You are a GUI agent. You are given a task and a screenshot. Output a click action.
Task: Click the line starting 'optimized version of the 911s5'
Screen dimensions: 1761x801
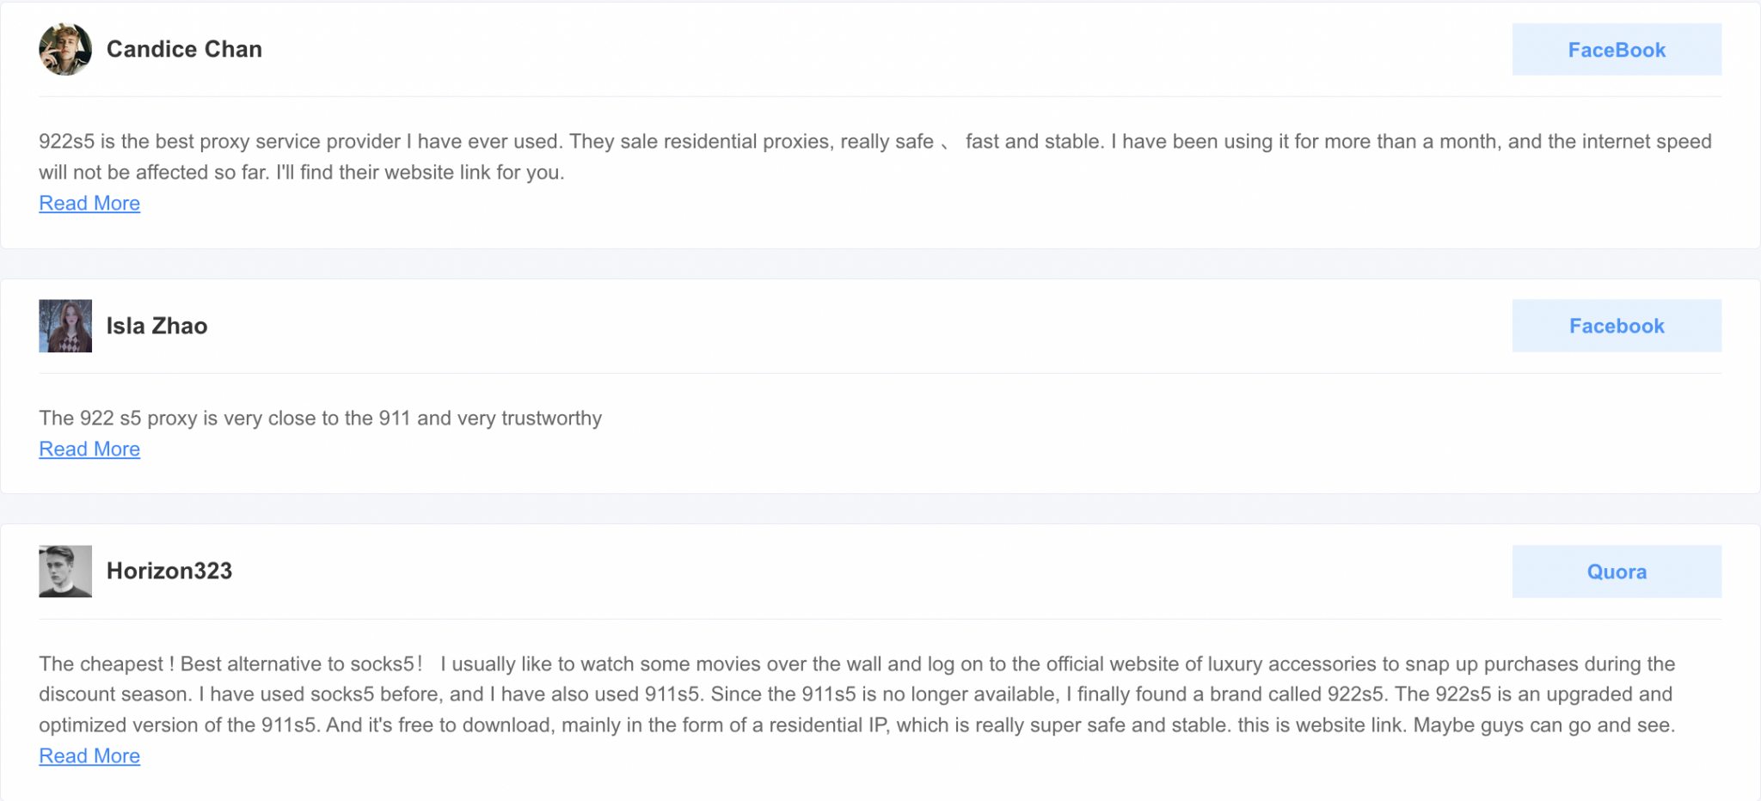pos(857,725)
